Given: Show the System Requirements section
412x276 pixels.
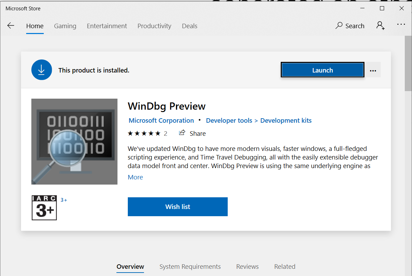Looking at the screenshot, I should click(x=190, y=267).
